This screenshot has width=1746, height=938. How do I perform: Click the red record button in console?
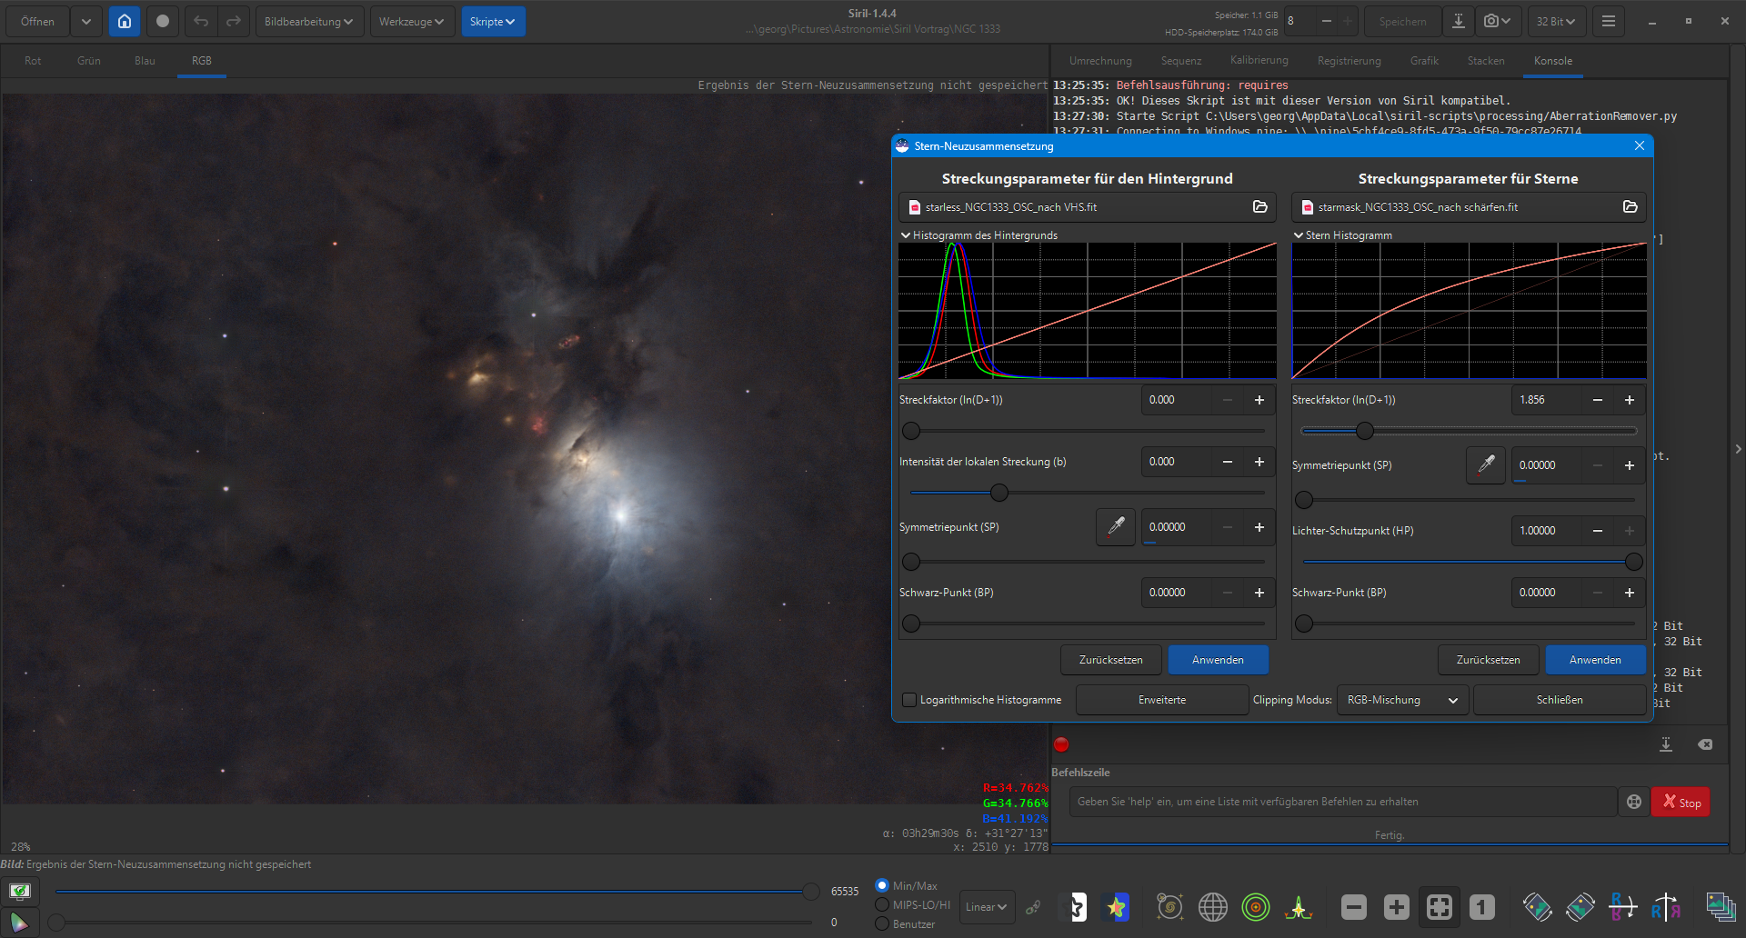pyautogui.click(x=1061, y=744)
